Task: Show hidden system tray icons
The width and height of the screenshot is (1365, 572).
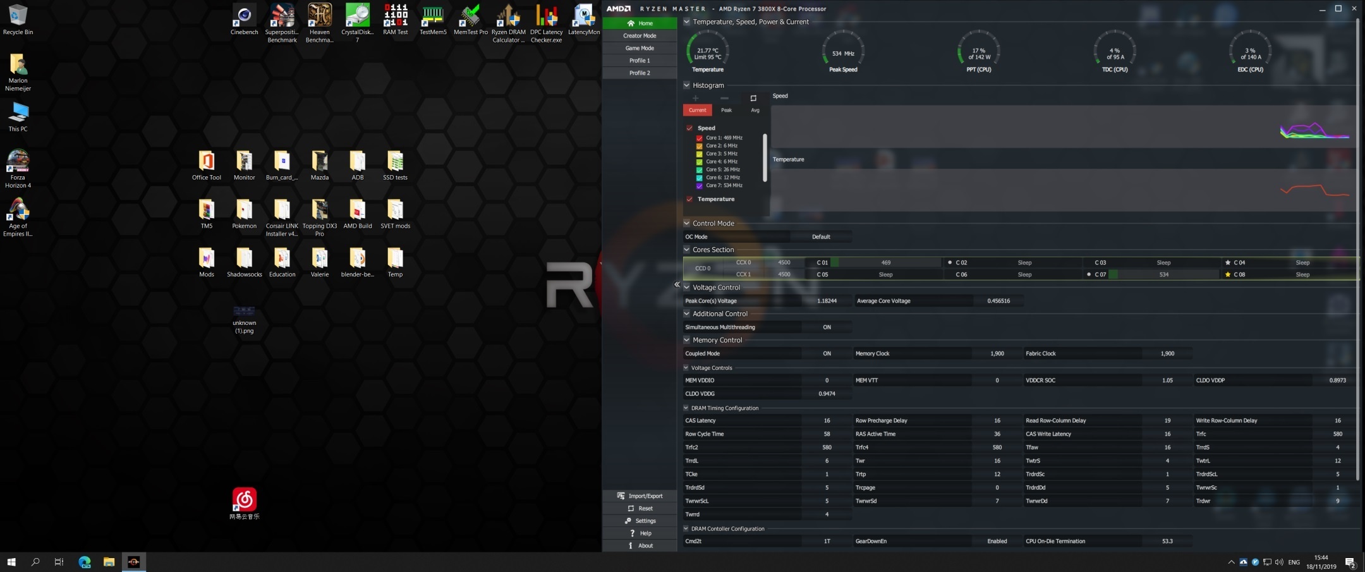Action: [1230, 562]
